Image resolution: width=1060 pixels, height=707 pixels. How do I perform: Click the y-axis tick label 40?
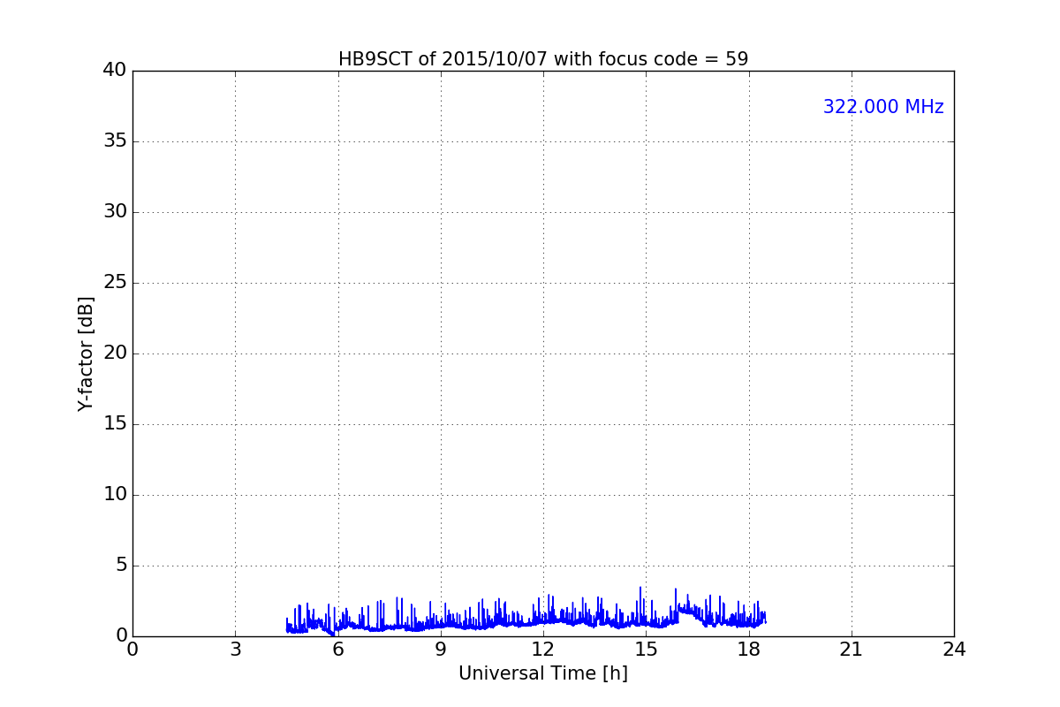[x=115, y=71]
